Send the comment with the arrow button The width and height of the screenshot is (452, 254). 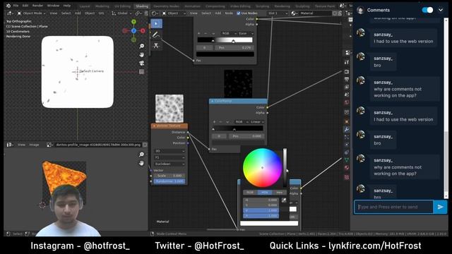[x=440, y=207]
